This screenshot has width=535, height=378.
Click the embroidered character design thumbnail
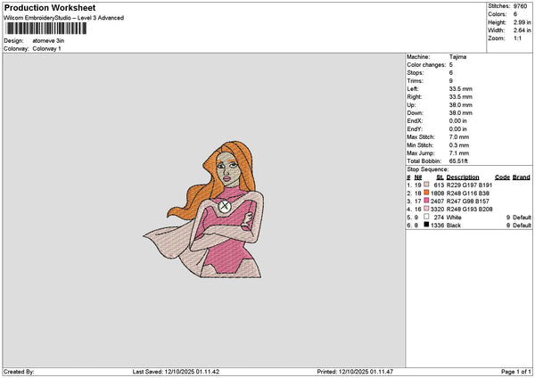point(203,210)
